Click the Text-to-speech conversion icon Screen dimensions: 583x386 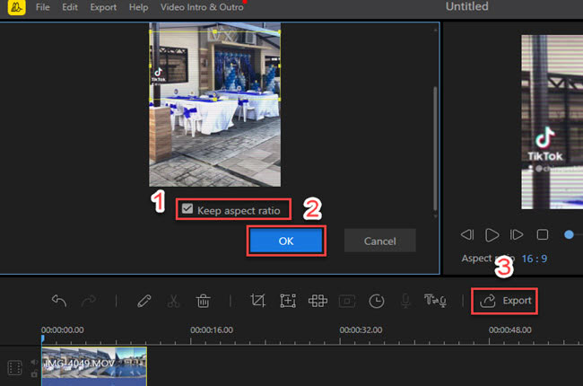click(435, 301)
